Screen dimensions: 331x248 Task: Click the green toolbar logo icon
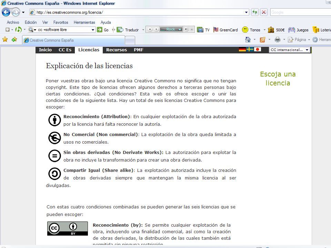tap(18, 30)
